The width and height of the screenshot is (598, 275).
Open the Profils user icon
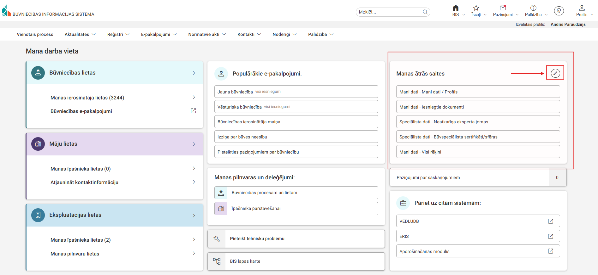pyautogui.click(x=582, y=8)
